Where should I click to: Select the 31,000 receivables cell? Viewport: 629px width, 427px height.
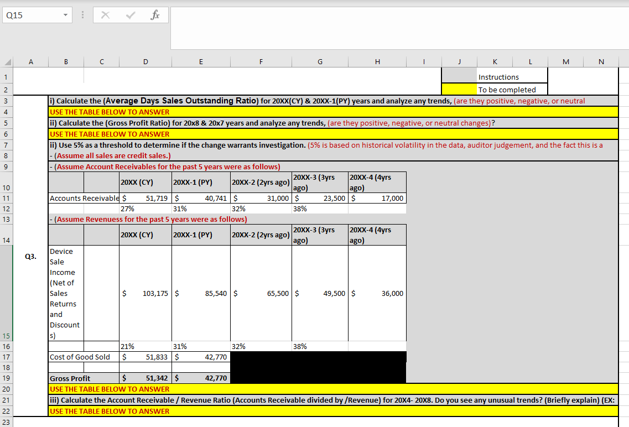[261, 198]
